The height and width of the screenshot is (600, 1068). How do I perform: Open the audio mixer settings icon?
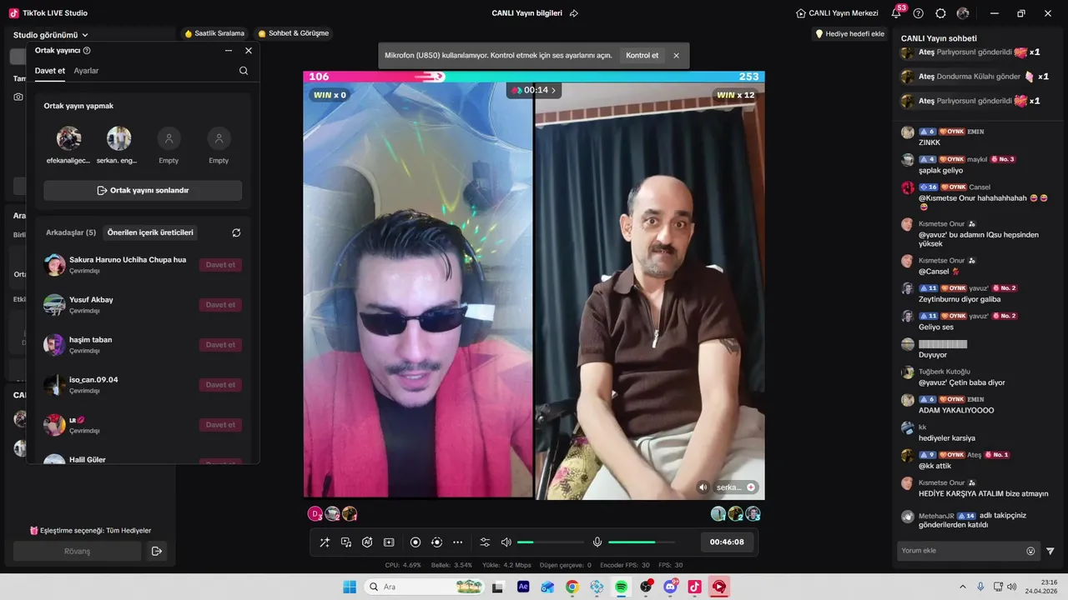[x=485, y=542]
